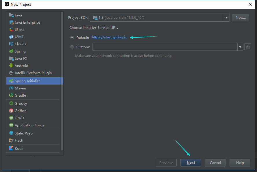
Task: Click the Previous button
Action: tap(166, 163)
